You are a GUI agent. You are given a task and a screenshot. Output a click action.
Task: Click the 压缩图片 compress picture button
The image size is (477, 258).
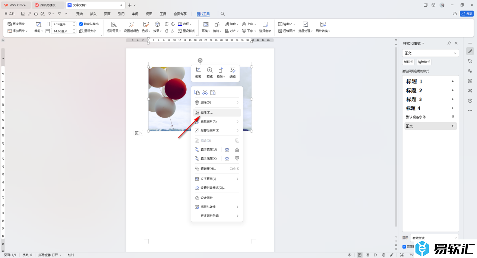tap(287, 31)
